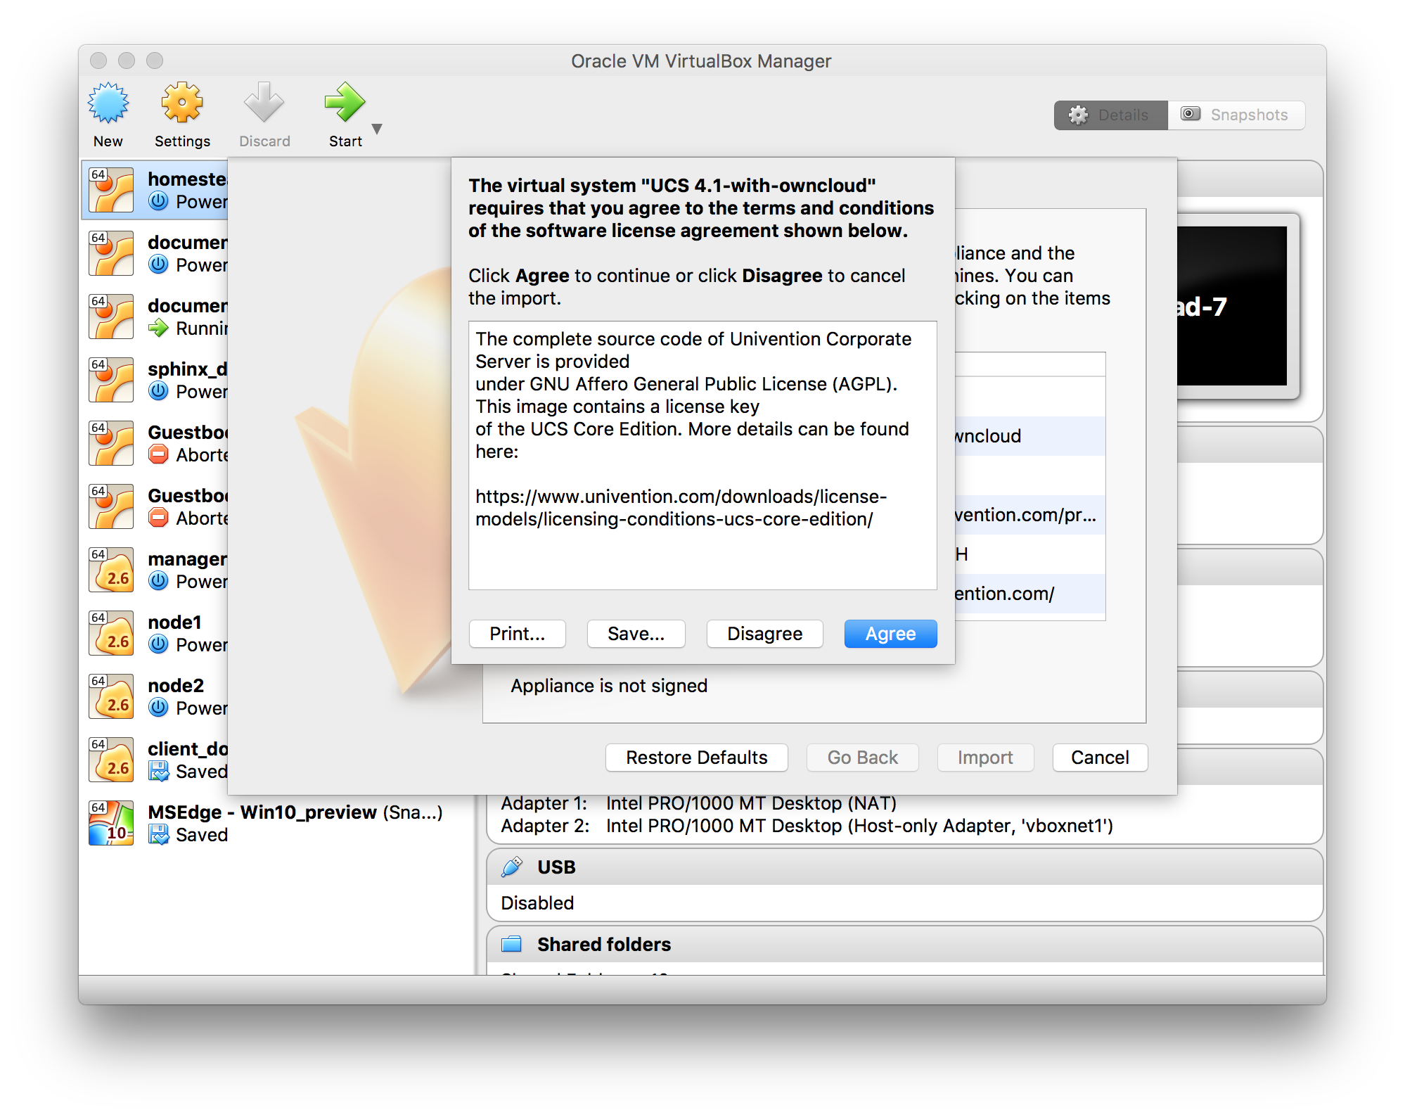Click the power-off icon beside node2

coord(158,708)
